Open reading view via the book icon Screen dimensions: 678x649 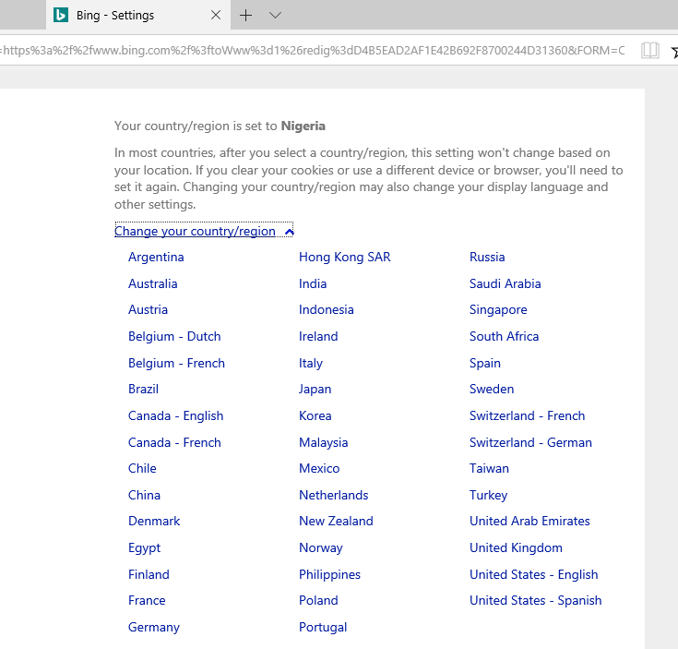pos(650,51)
